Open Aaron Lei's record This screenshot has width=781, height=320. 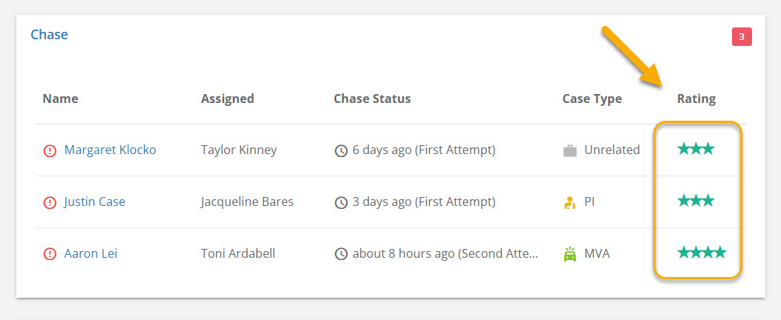pyautogui.click(x=91, y=253)
